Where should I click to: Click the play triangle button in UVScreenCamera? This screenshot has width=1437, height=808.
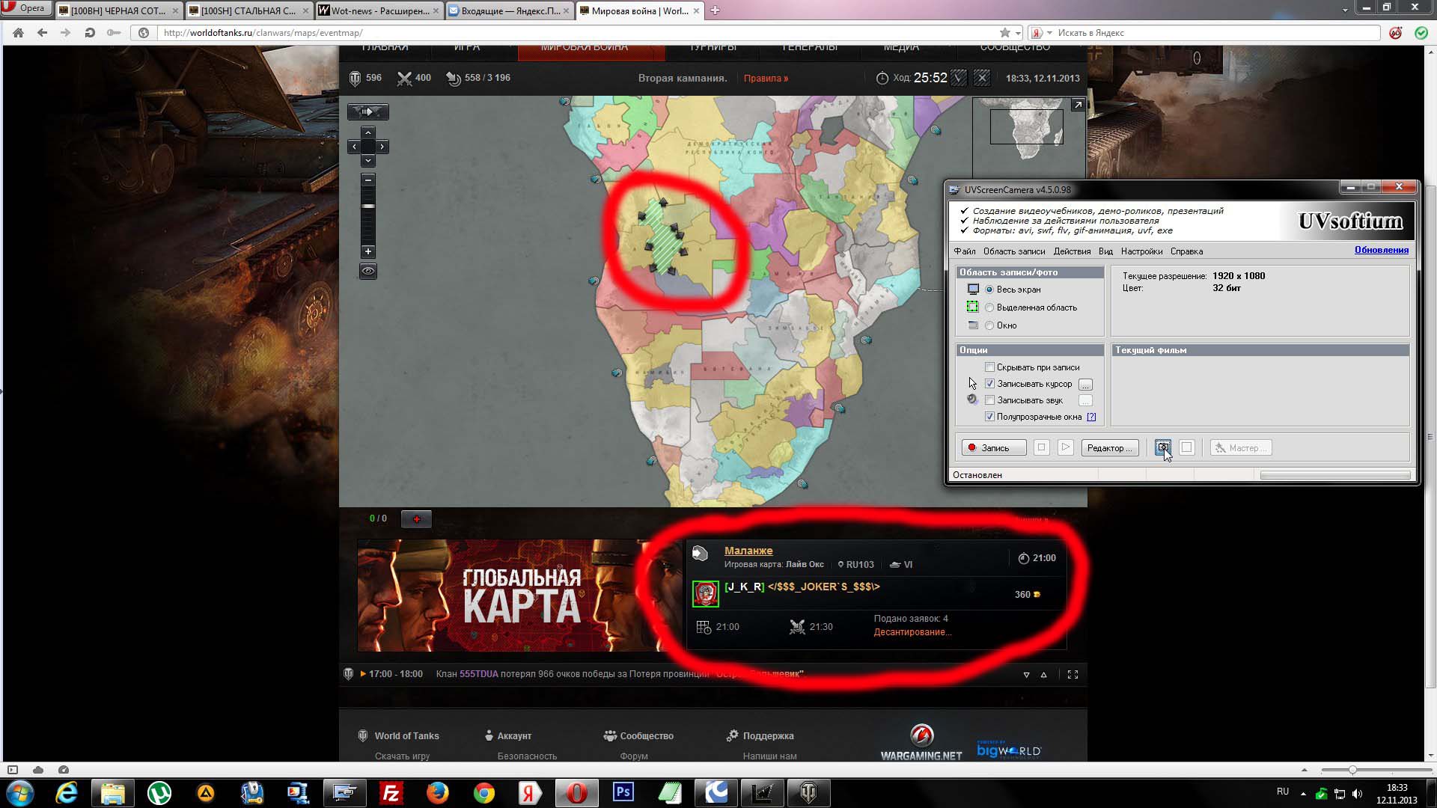(x=1065, y=447)
